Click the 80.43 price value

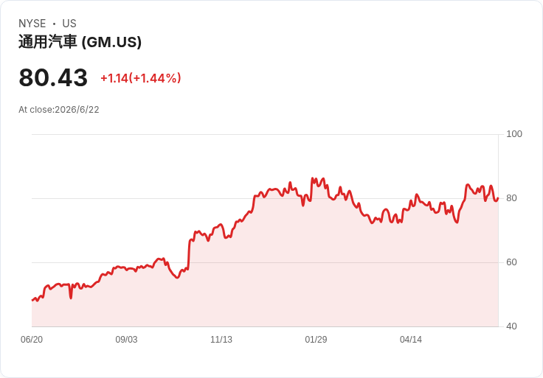tap(53, 77)
